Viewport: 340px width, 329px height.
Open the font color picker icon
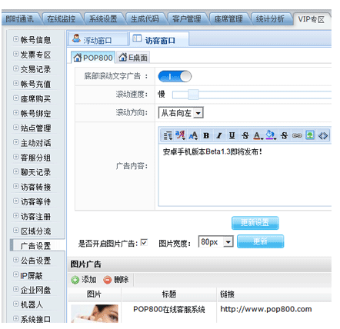point(258,135)
